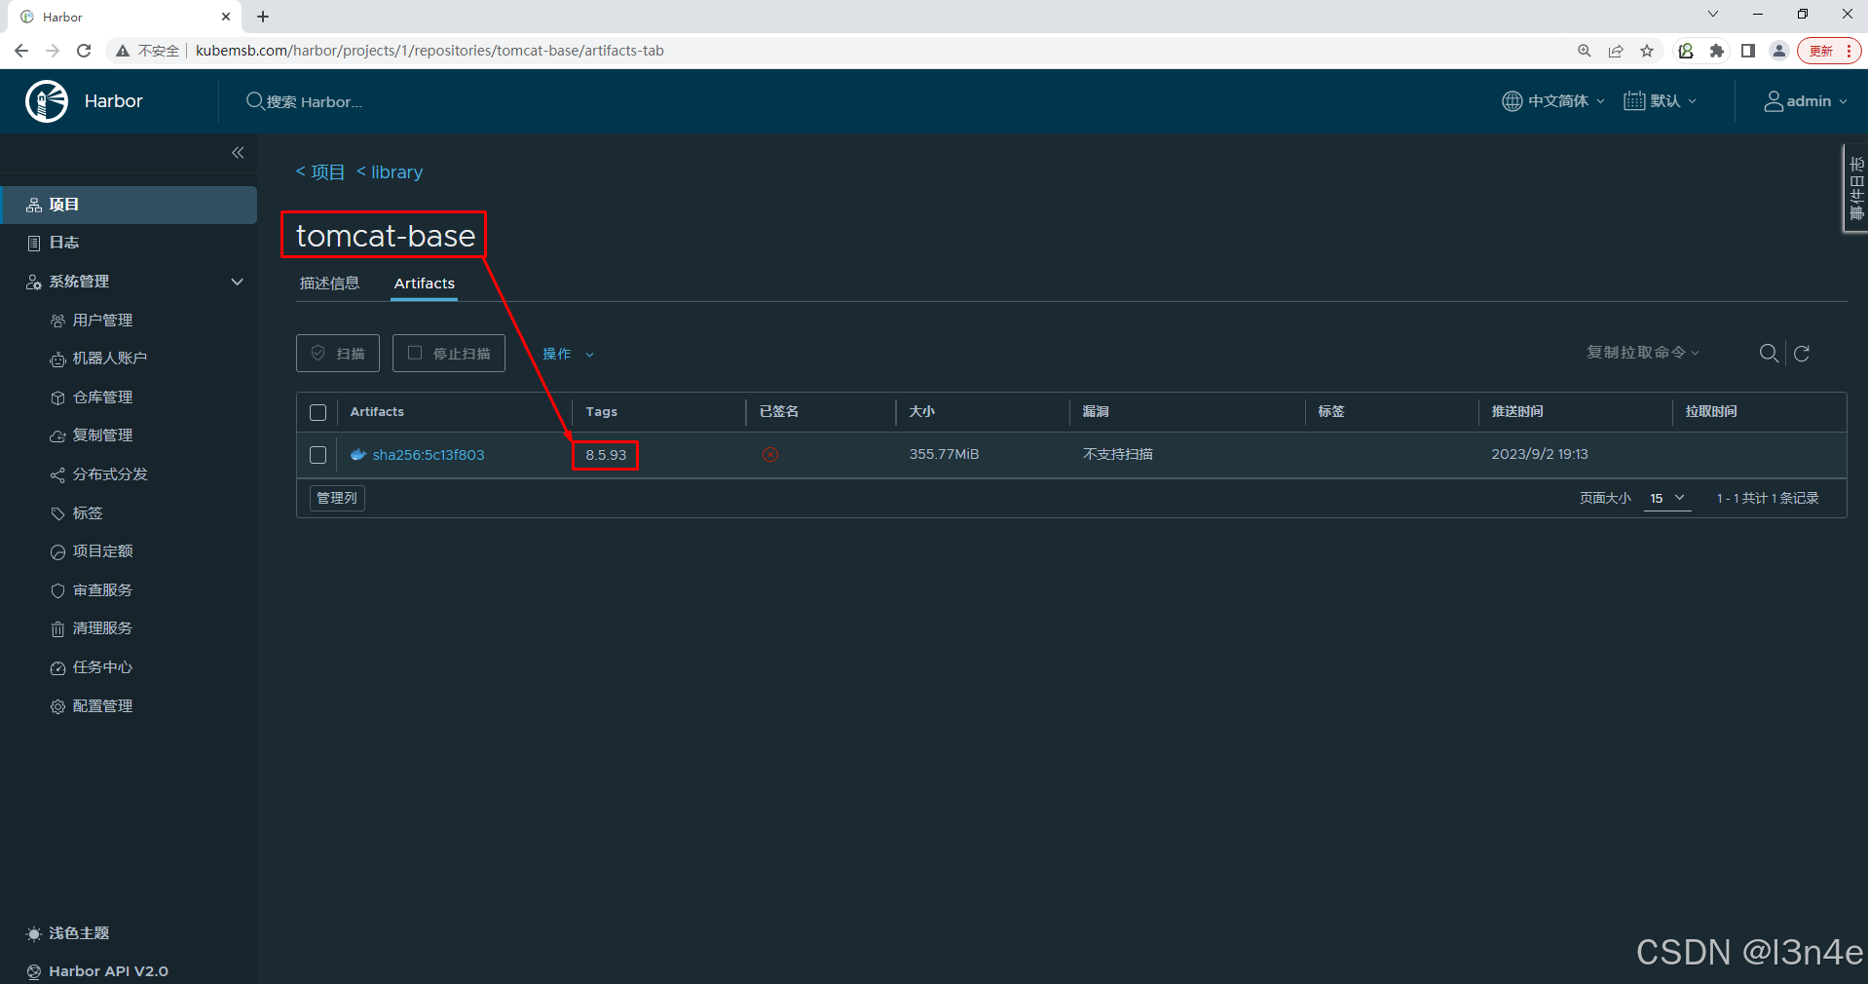The height and width of the screenshot is (984, 1868).
Task: Click the search magnifier above the artifact list
Action: pyautogui.click(x=1769, y=354)
